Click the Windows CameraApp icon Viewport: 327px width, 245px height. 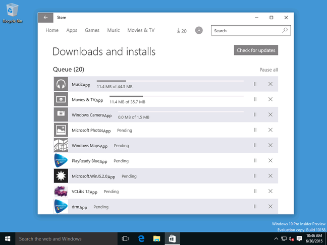click(x=61, y=114)
